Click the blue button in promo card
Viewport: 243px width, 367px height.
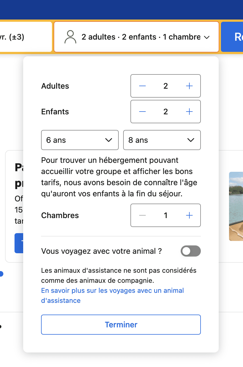[x=19, y=243]
